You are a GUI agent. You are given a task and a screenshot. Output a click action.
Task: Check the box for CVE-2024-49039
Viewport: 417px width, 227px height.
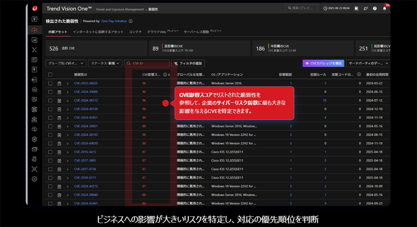pyautogui.click(x=50, y=143)
